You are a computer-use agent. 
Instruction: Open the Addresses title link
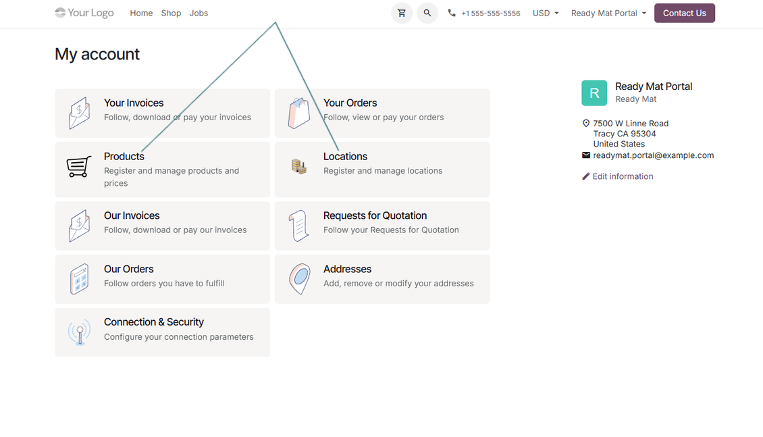click(x=348, y=269)
